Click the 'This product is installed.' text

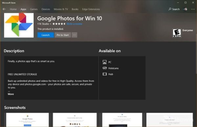coord(51,29)
